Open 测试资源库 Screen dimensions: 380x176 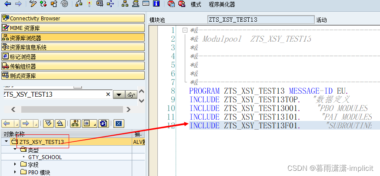click(x=73, y=75)
